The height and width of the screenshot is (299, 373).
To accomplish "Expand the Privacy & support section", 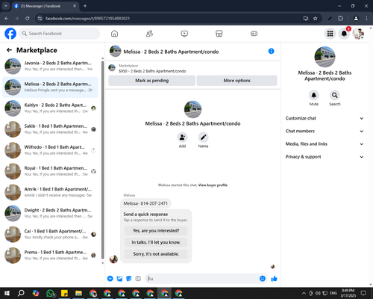I will click(x=325, y=157).
